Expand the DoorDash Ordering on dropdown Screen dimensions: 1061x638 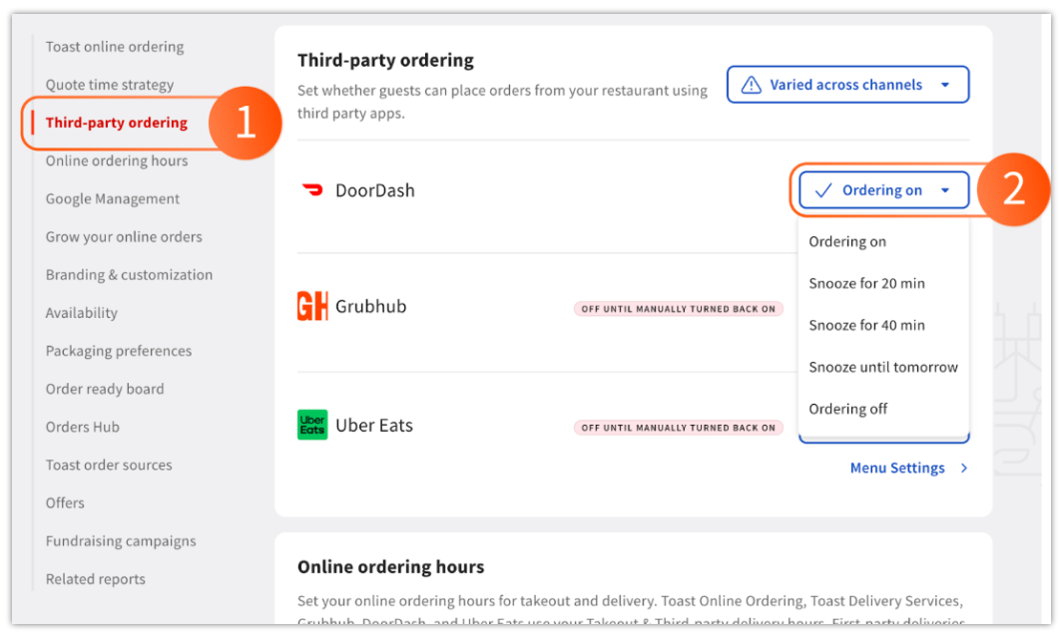click(x=882, y=190)
